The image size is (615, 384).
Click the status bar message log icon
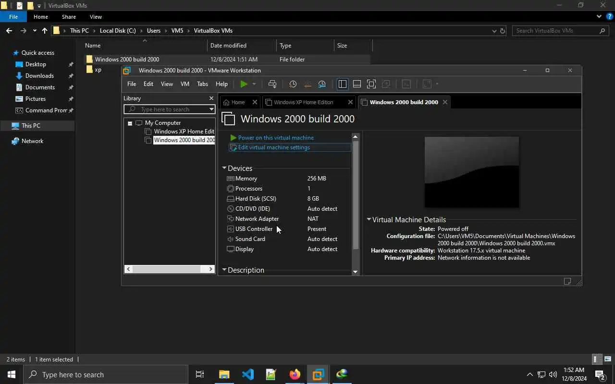click(567, 281)
